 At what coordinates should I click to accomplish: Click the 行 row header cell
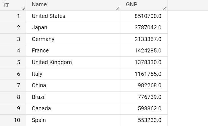[x=13, y=5]
